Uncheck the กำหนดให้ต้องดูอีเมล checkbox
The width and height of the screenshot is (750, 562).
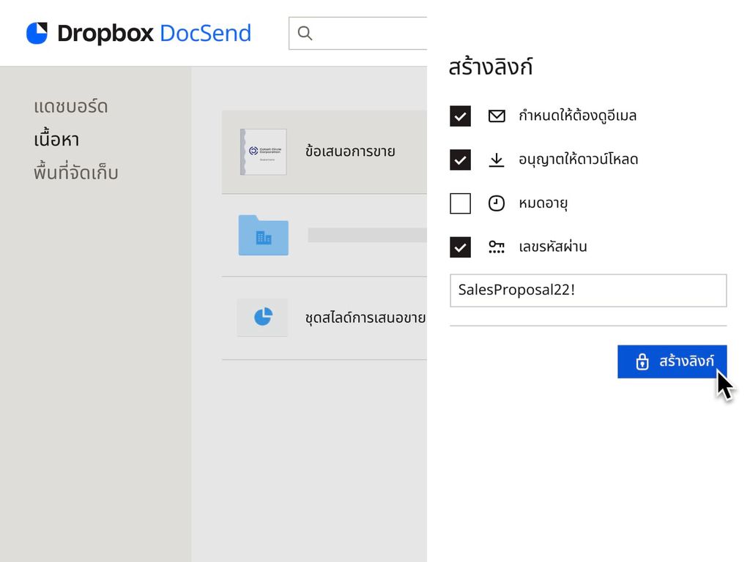coord(460,115)
